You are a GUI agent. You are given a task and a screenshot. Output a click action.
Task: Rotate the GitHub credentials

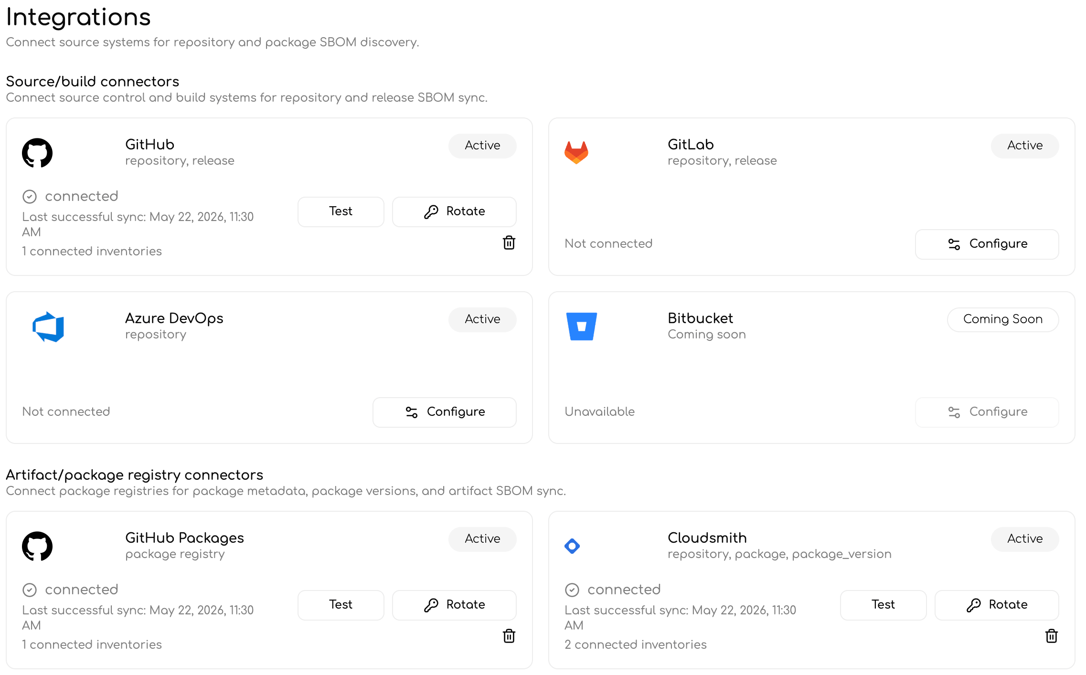(x=454, y=211)
